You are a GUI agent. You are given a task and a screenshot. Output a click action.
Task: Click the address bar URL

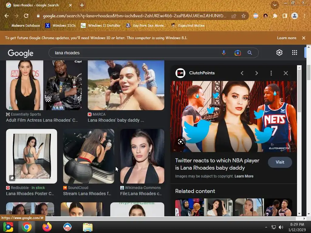coord(135,16)
